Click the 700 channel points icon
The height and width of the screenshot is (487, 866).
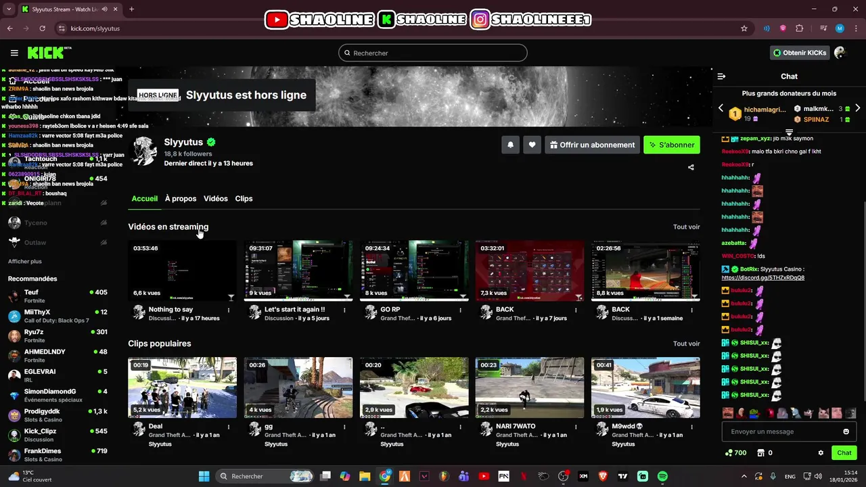(x=729, y=453)
